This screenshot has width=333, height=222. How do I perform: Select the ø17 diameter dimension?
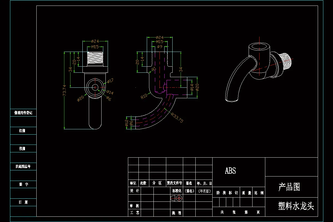coord(110,81)
